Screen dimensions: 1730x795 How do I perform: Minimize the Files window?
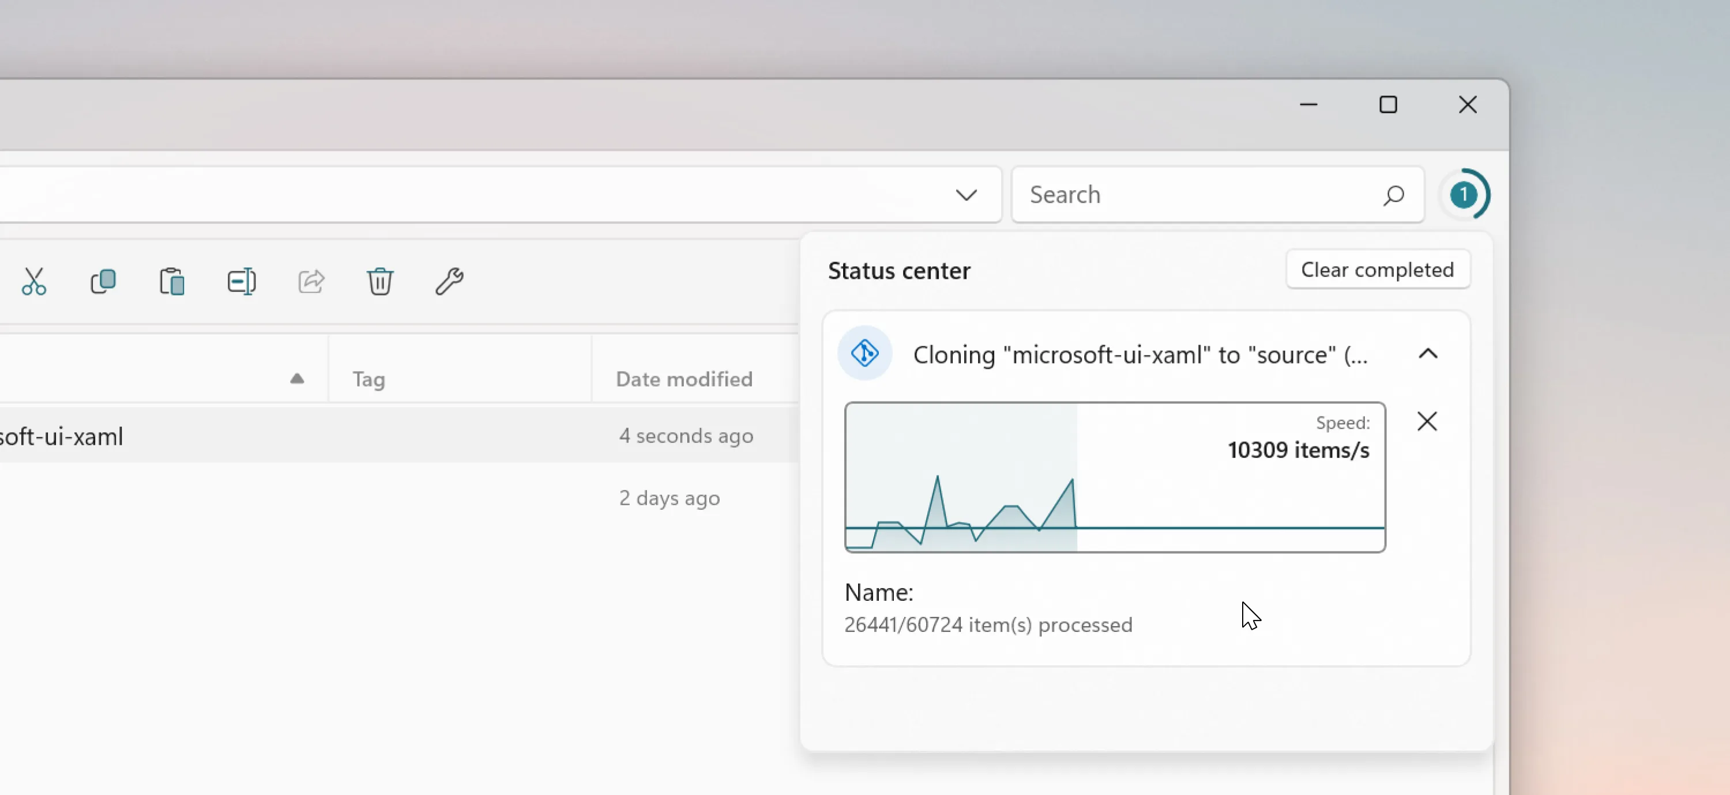1309,105
